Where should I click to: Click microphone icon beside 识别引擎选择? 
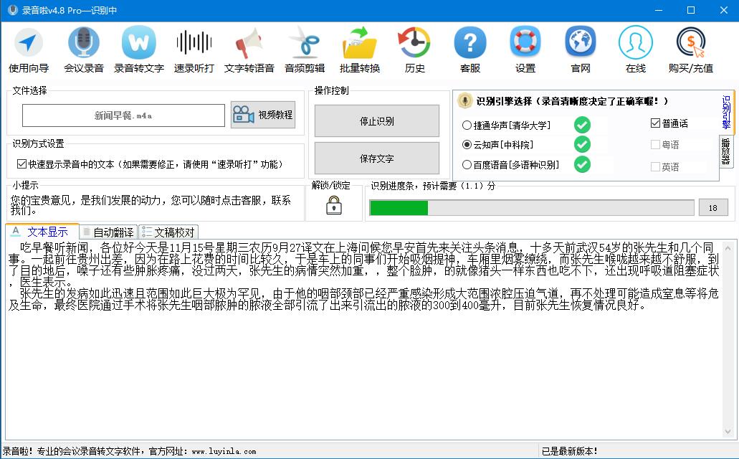[464, 100]
